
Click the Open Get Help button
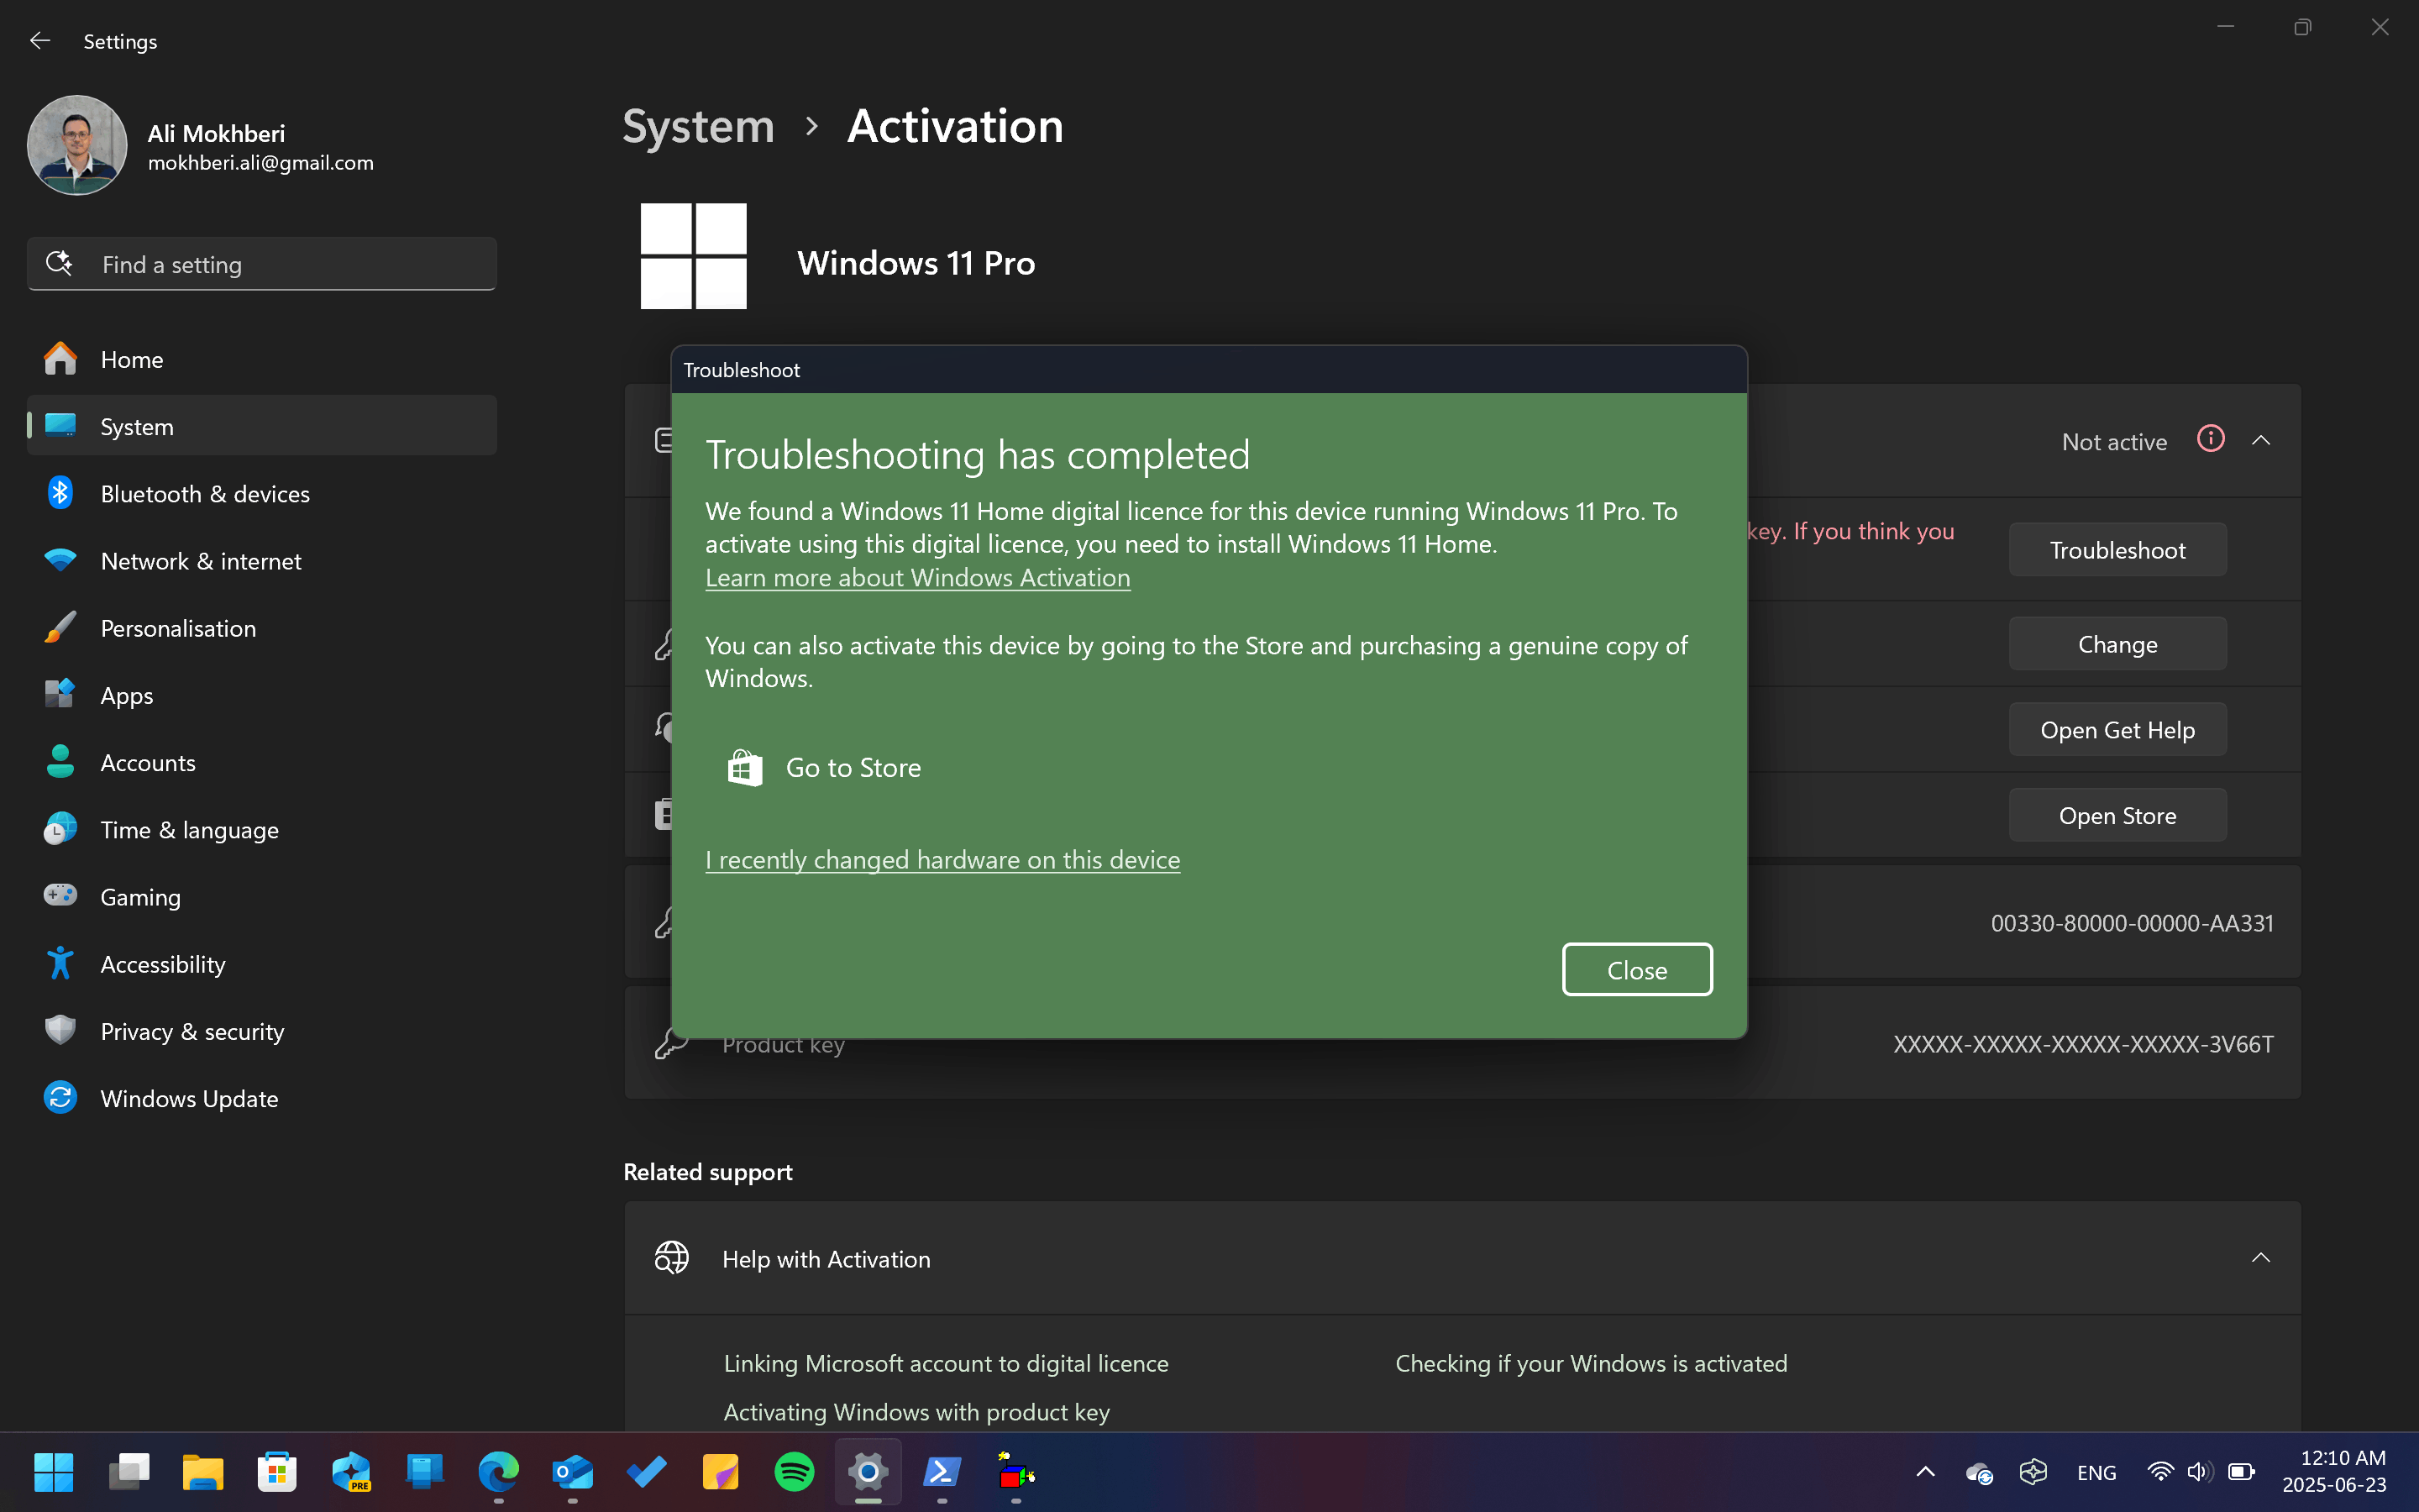[2117, 730]
